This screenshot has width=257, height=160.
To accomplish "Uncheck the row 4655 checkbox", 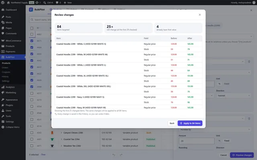I will point(32,54).
